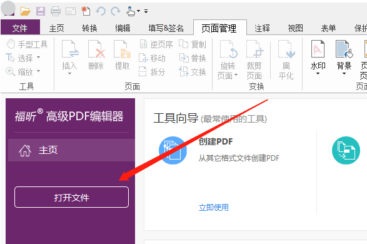Switch to the 编辑 ribbon tab
The image size is (367, 244).
(123, 28)
